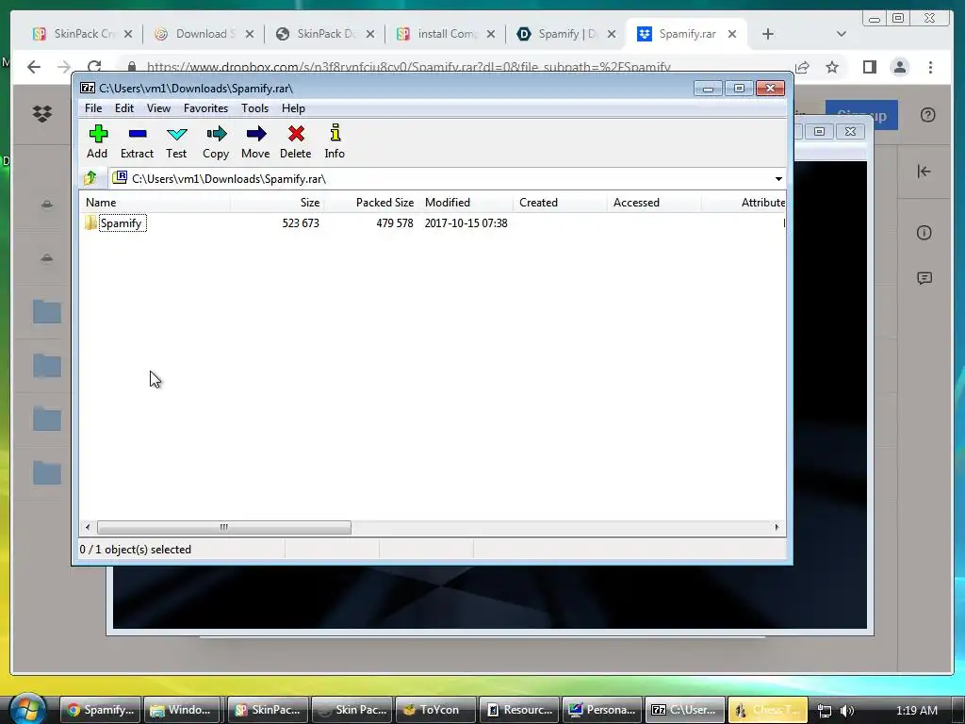The width and height of the screenshot is (965, 724).
Task: Sort by Packed Size column
Action: [x=371, y=203]
